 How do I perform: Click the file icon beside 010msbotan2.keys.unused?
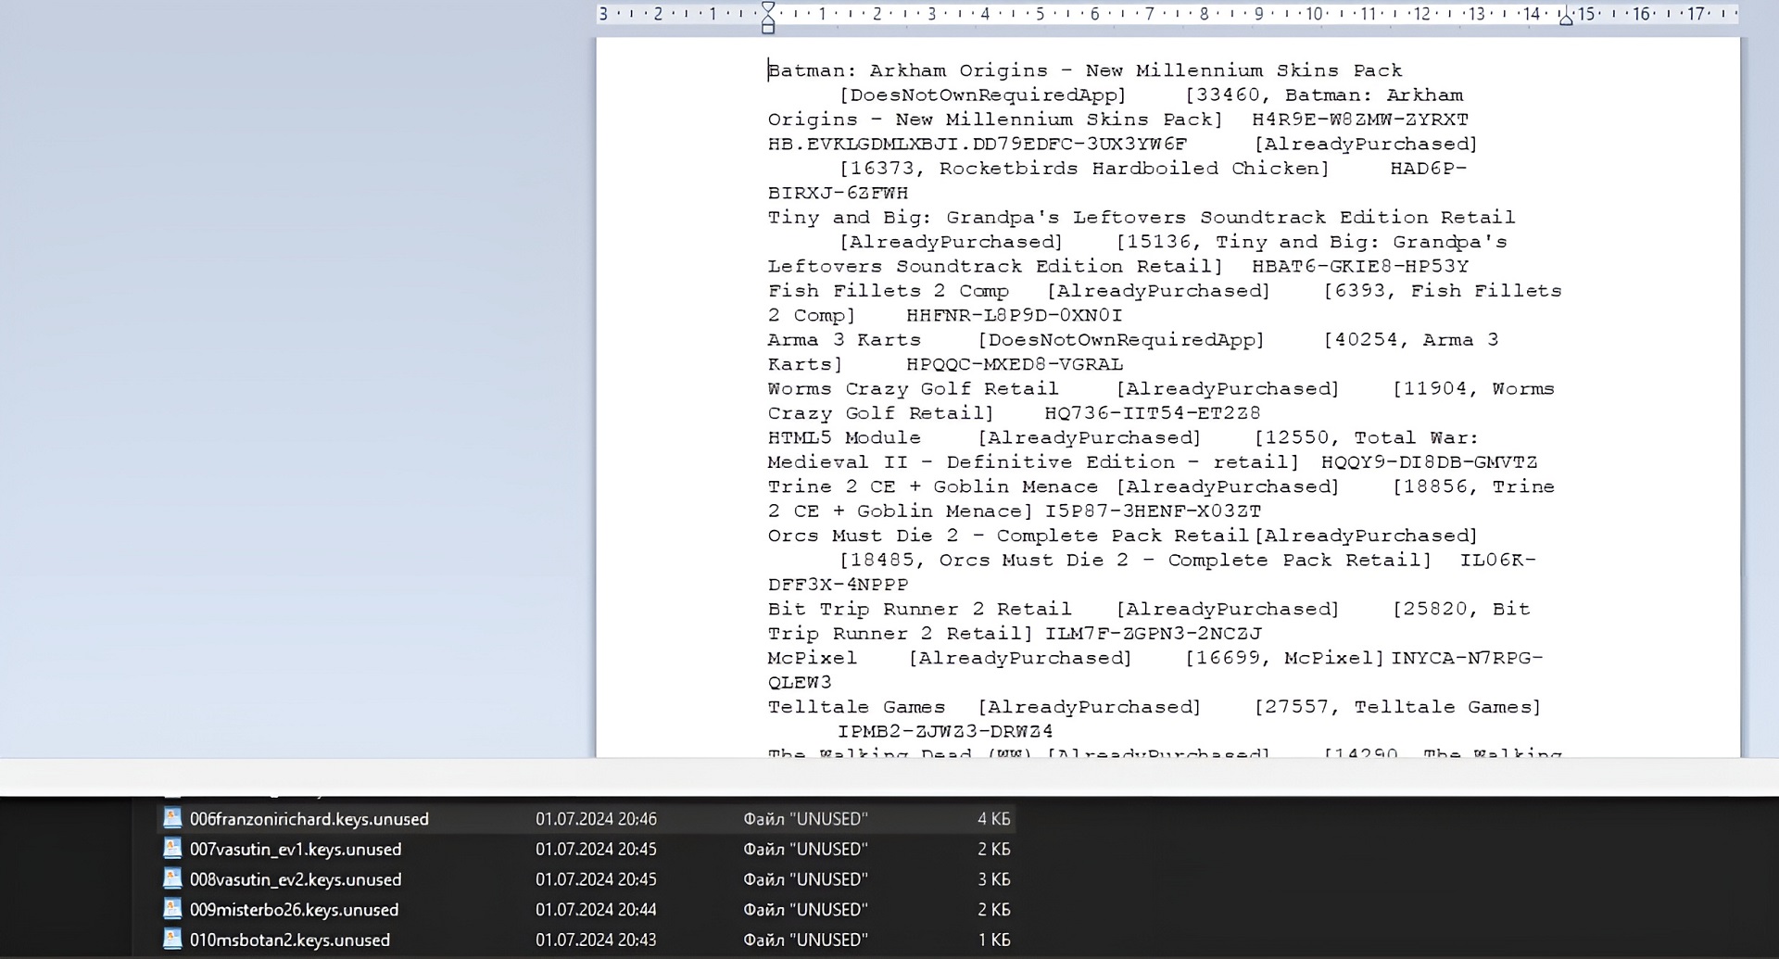tap(172, 940)
